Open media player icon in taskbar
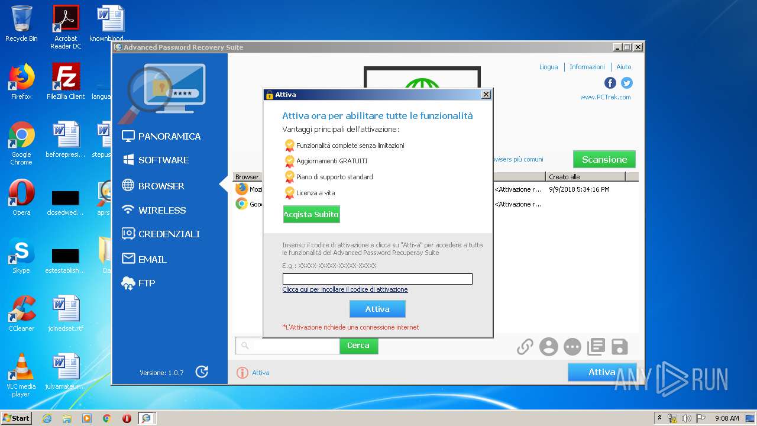This screenshot has width=757, height=426. (x=87, y=418)
